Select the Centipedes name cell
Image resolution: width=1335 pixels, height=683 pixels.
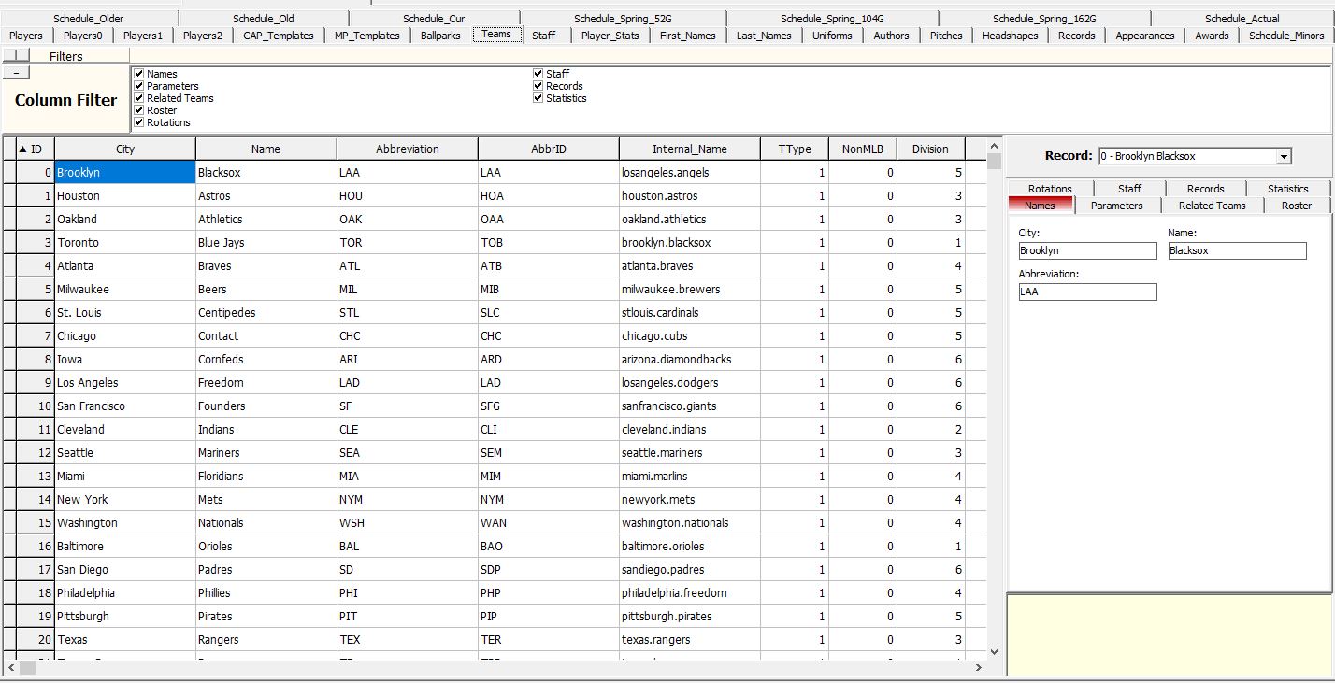[266, 313]
